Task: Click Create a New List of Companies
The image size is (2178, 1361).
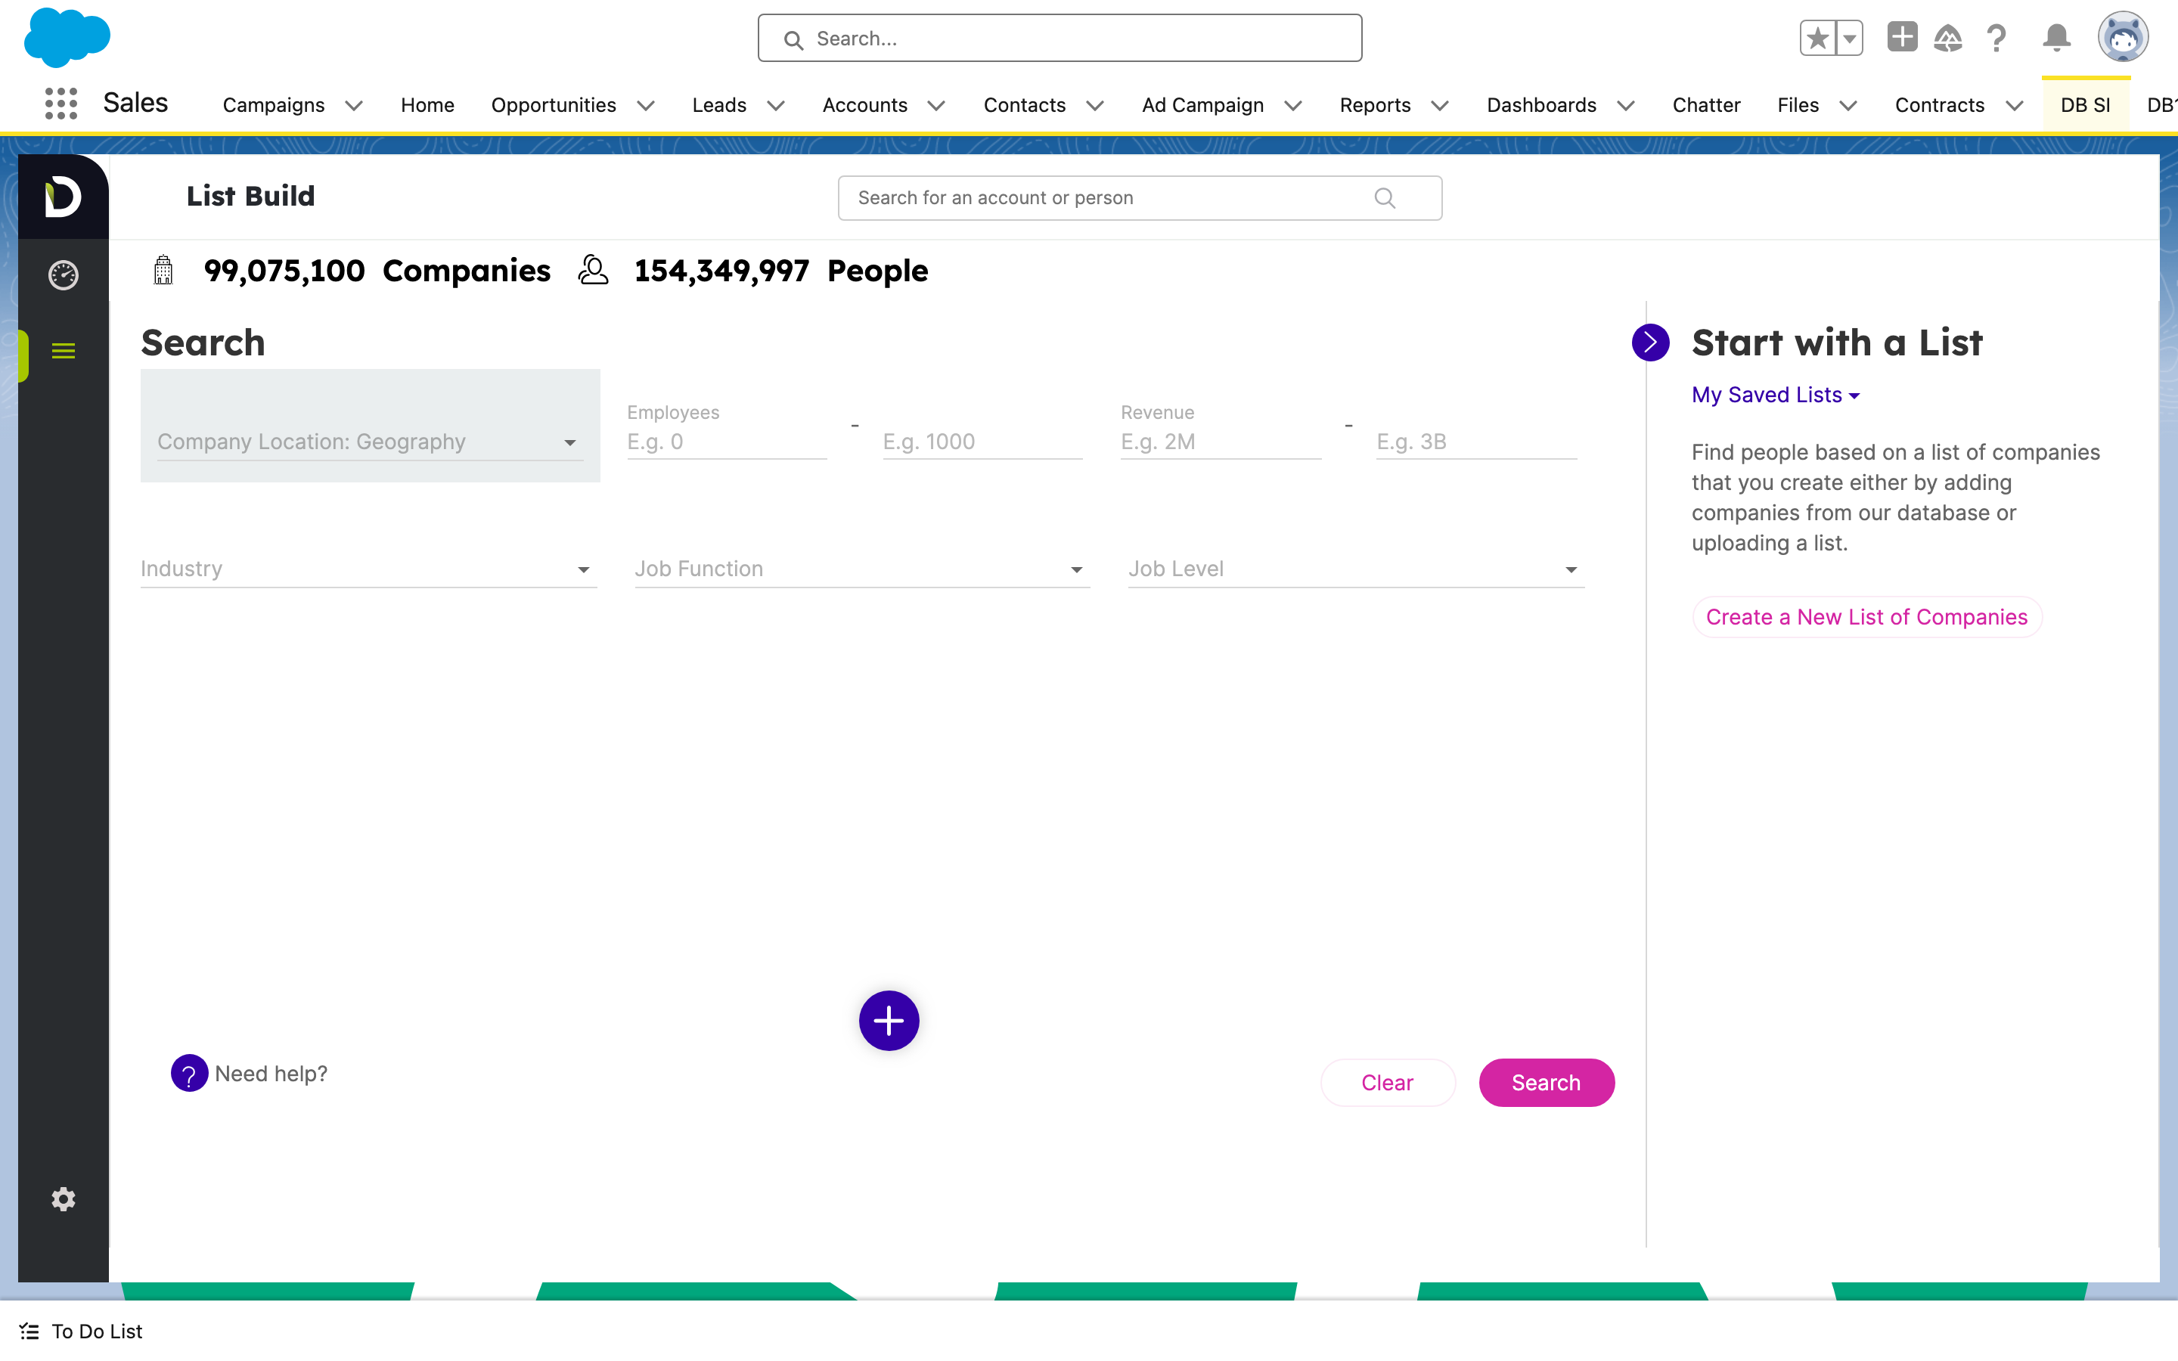Action: click(x=1866, y=616)
